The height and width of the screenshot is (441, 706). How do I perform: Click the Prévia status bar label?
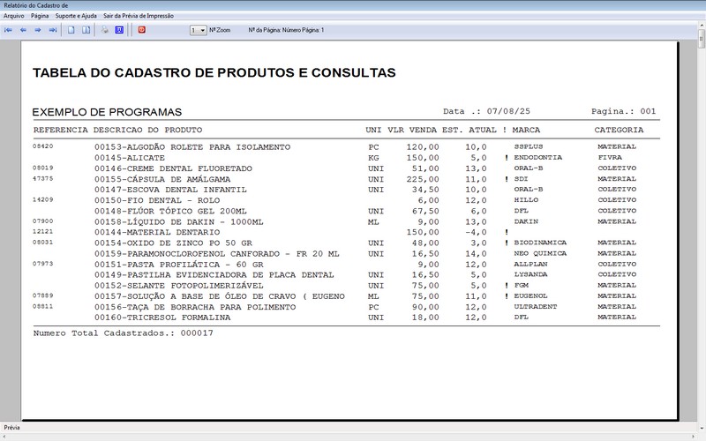point(11,428)
